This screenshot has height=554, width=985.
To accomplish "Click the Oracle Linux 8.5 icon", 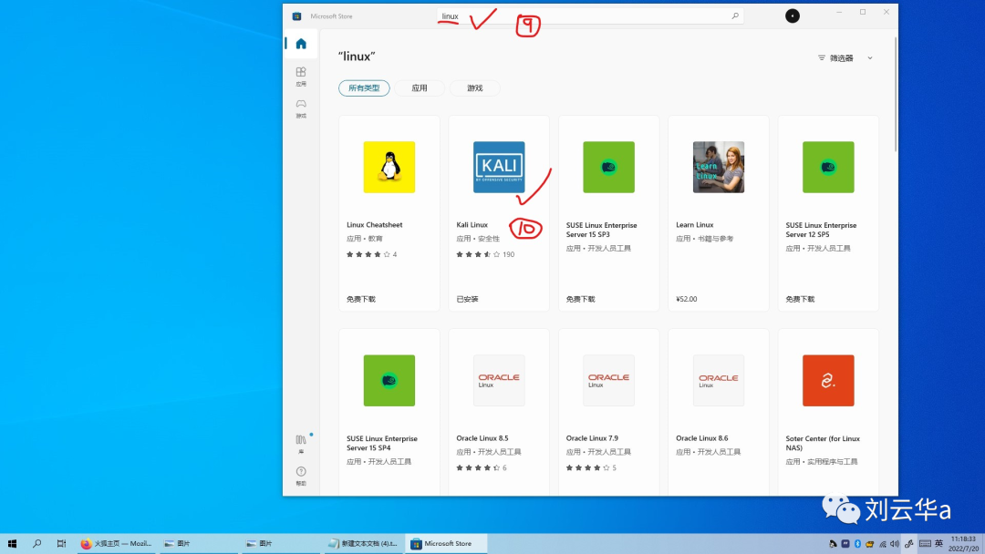I will pyautogui.click(x=499, y=380).
